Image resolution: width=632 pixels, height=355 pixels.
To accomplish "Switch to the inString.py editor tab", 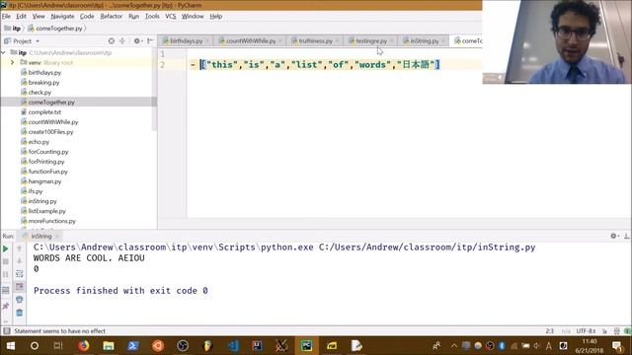I will click(424, 41).
